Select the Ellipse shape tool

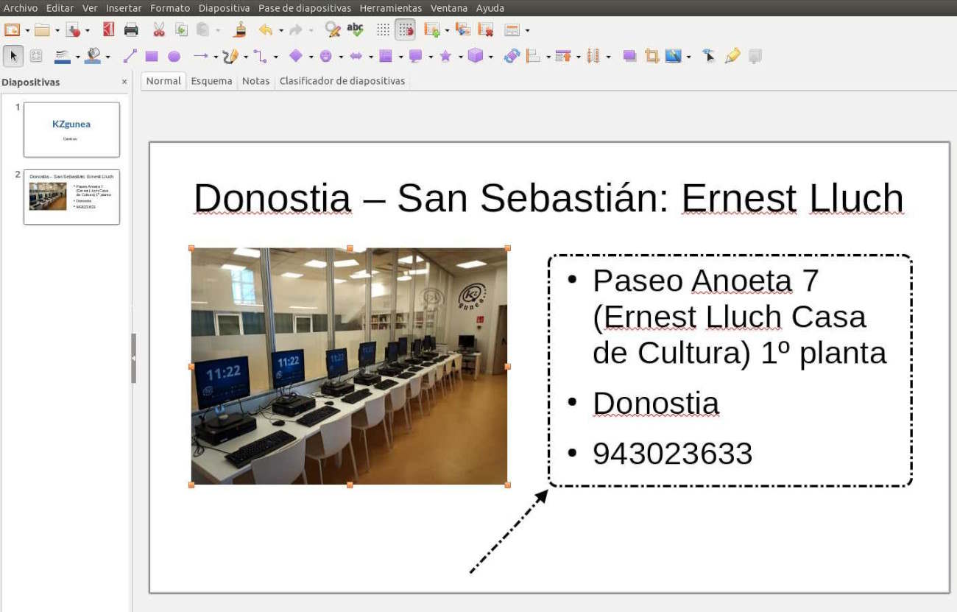click(x=174, y=56)
